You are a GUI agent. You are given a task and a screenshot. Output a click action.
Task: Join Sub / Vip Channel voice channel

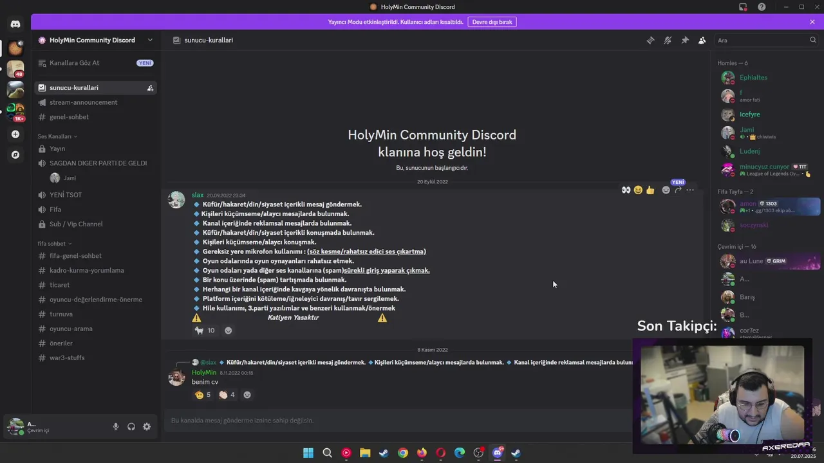(x=95, y=224)
